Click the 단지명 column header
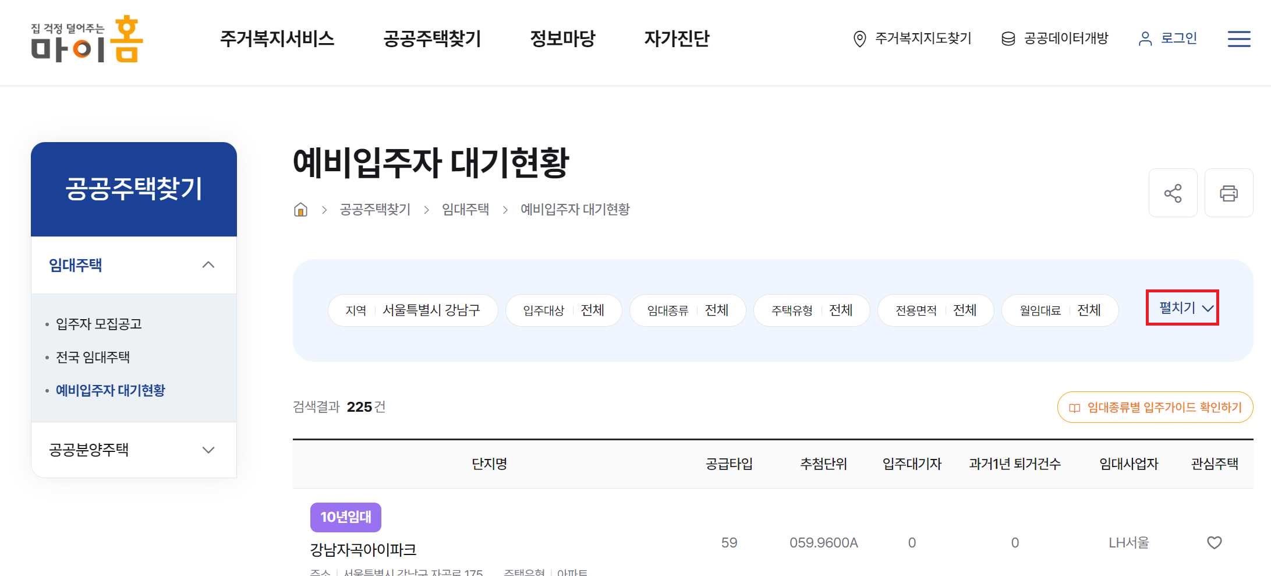The width and height of the screenshot is (1271, 576). (489, 464)
